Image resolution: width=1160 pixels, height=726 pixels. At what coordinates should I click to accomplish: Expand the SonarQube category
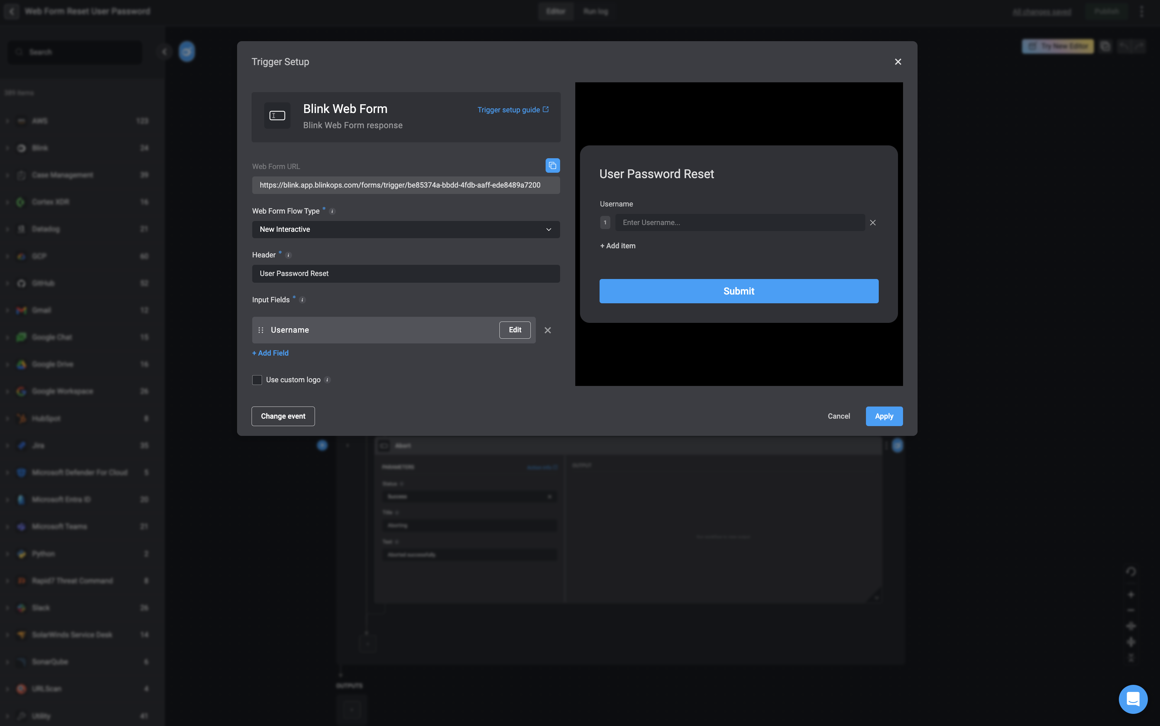[x=8, y=662]
